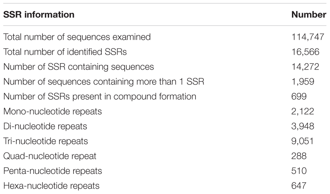Image resolution: width=330 pixels, height=194 pixels.
Task: Click the SSR information column header
Action: [x=39, y=14]
